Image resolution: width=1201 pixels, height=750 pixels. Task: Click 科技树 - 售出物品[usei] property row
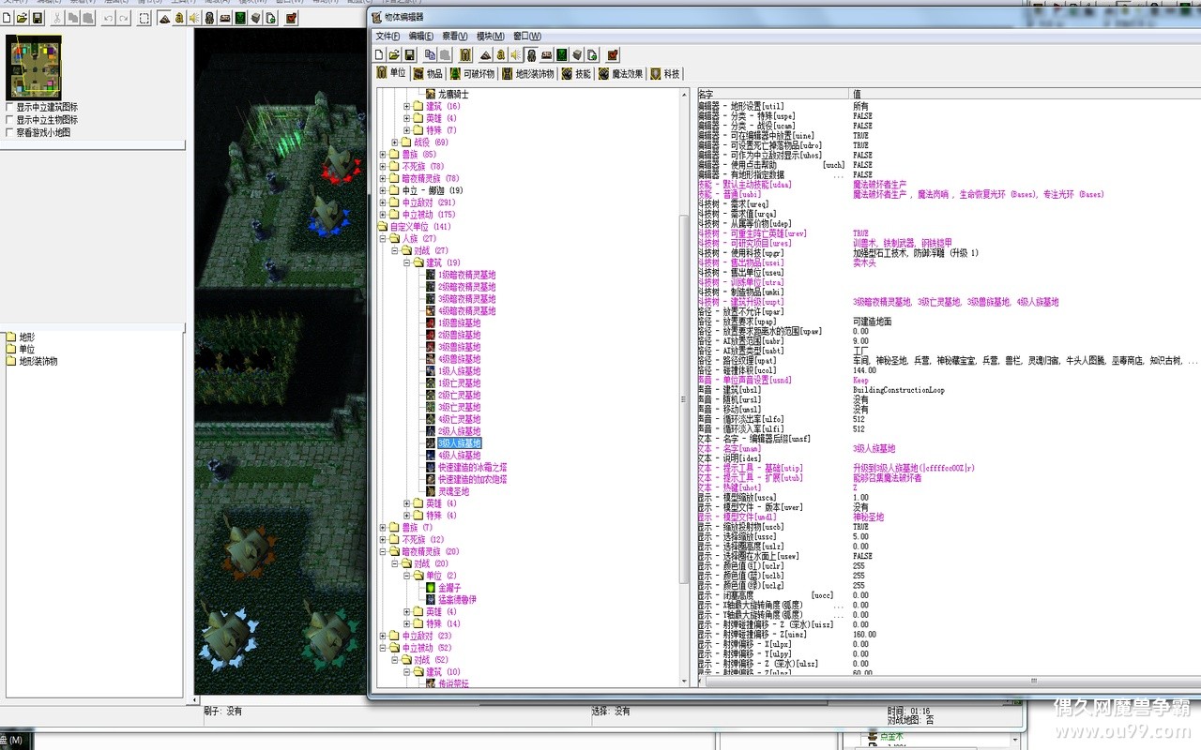tap(948, 263)
